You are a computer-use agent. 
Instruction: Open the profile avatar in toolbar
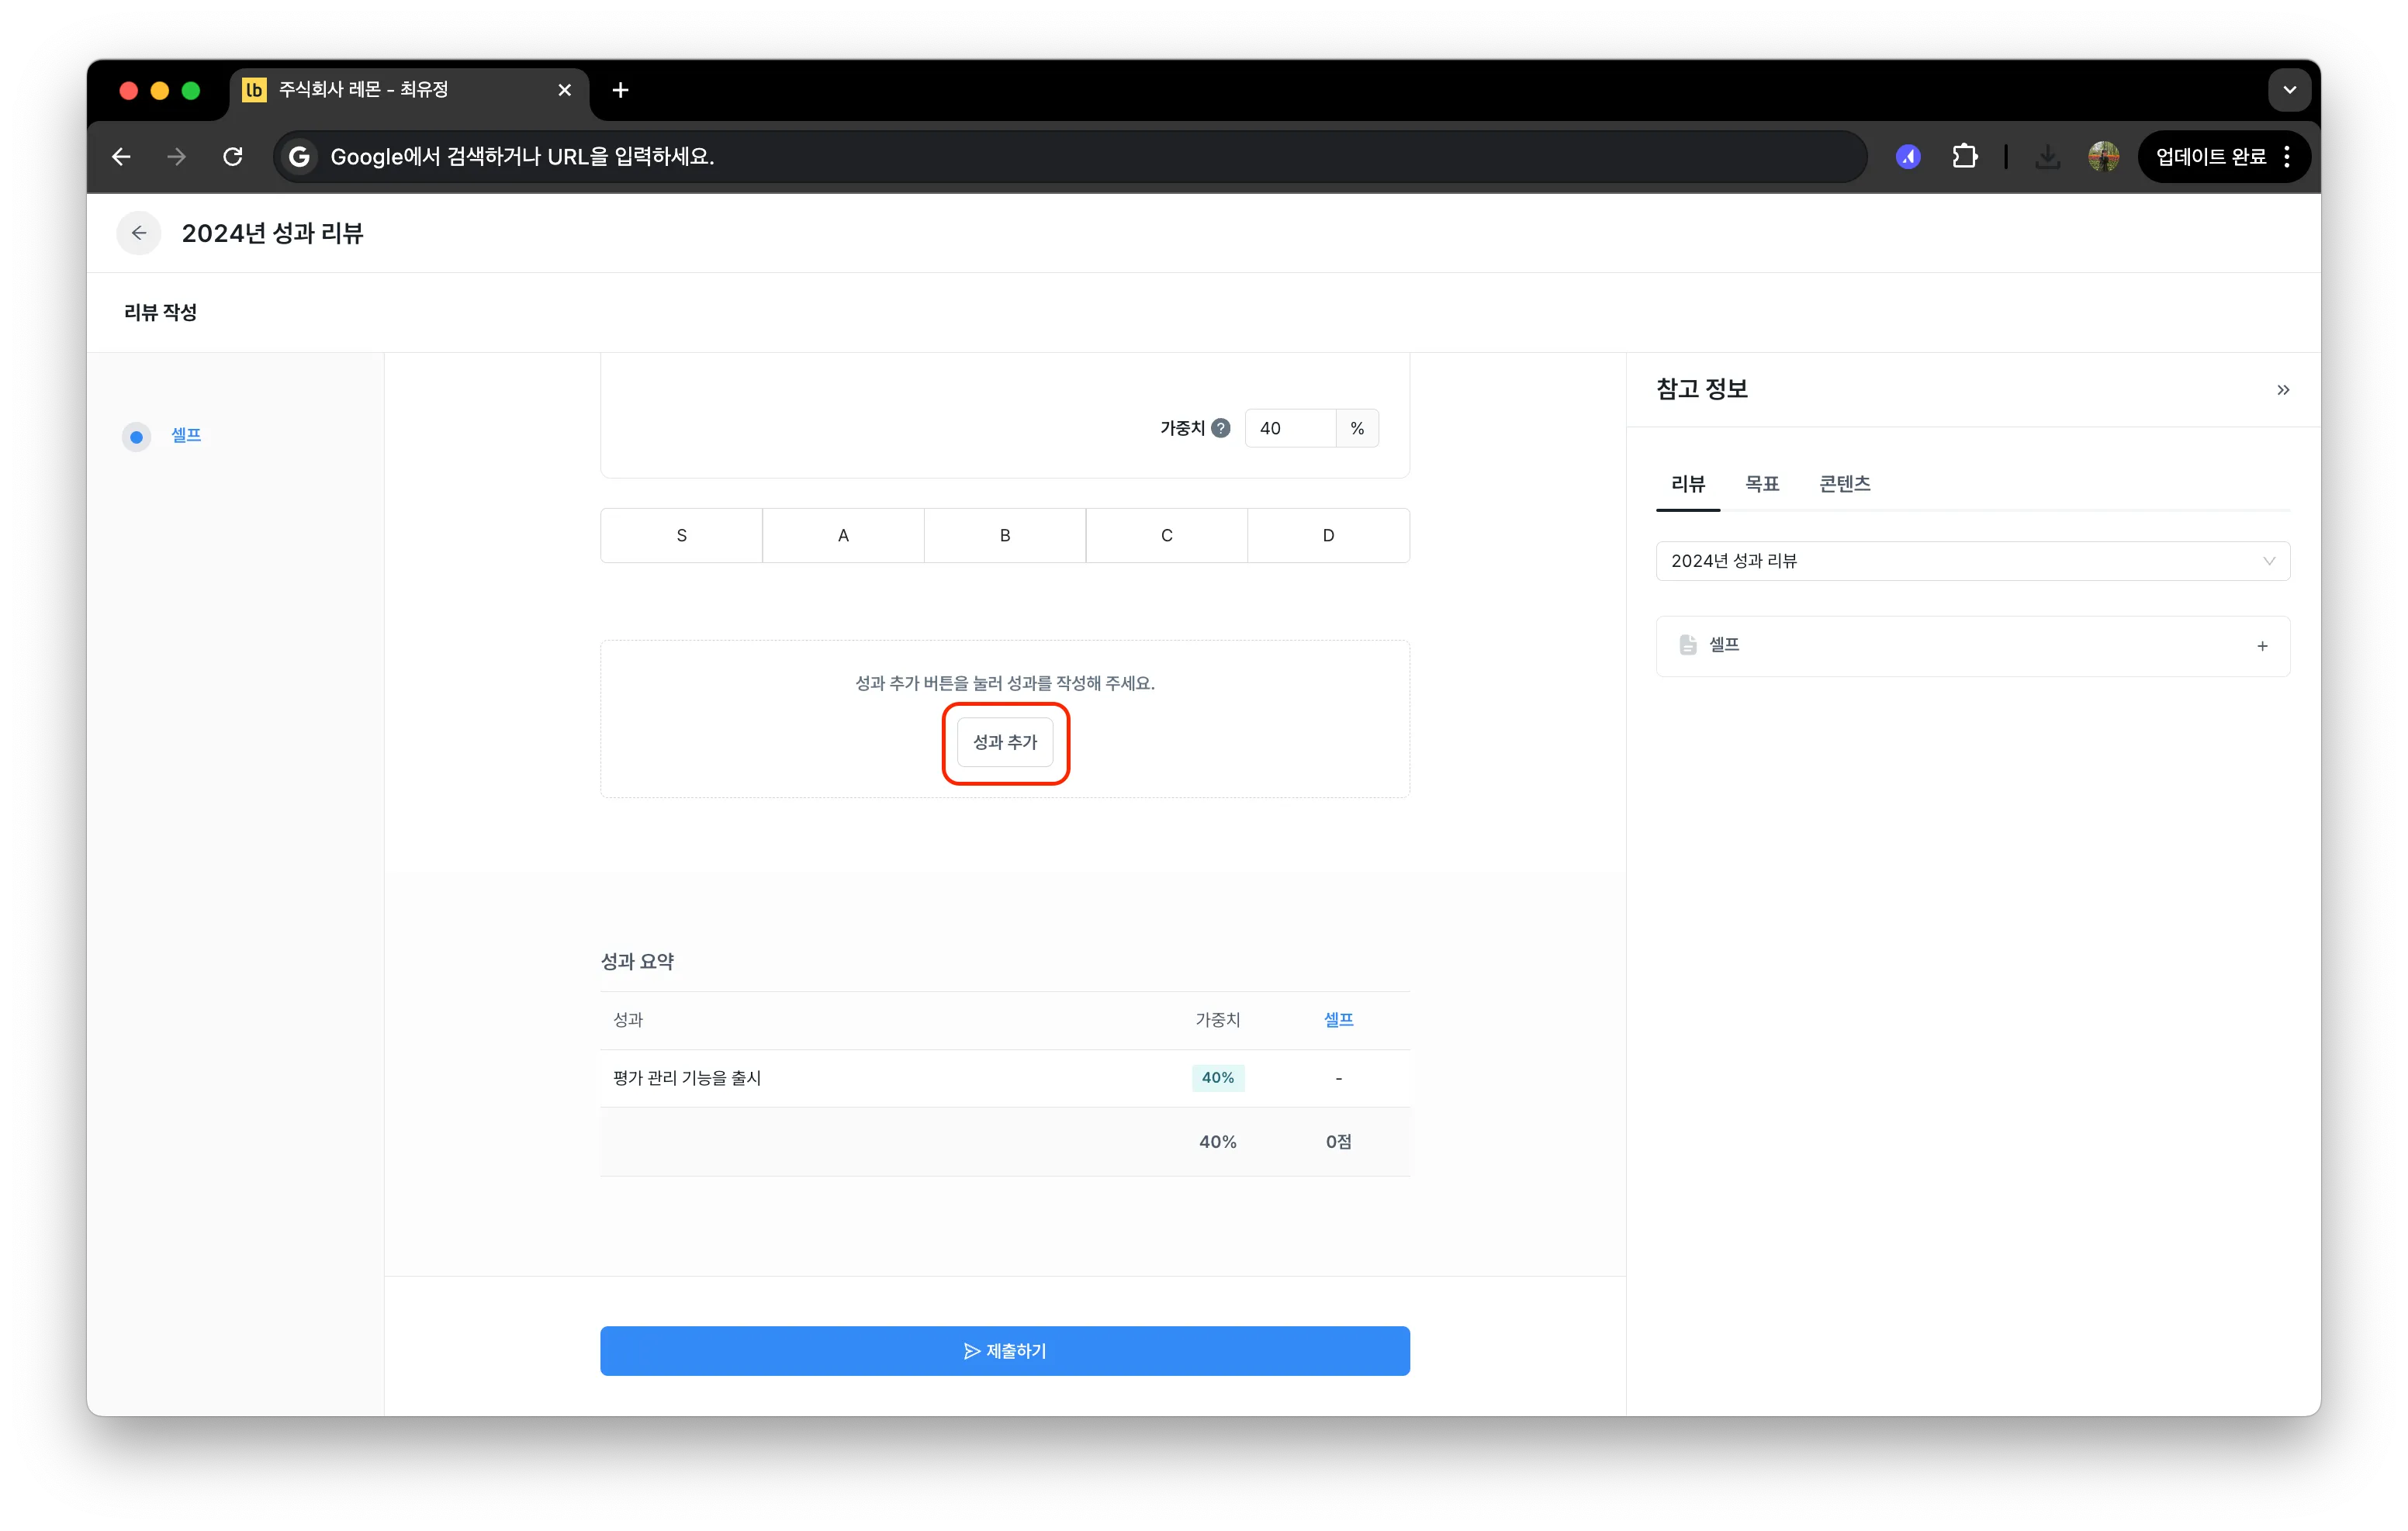(x=2104, y=157)
